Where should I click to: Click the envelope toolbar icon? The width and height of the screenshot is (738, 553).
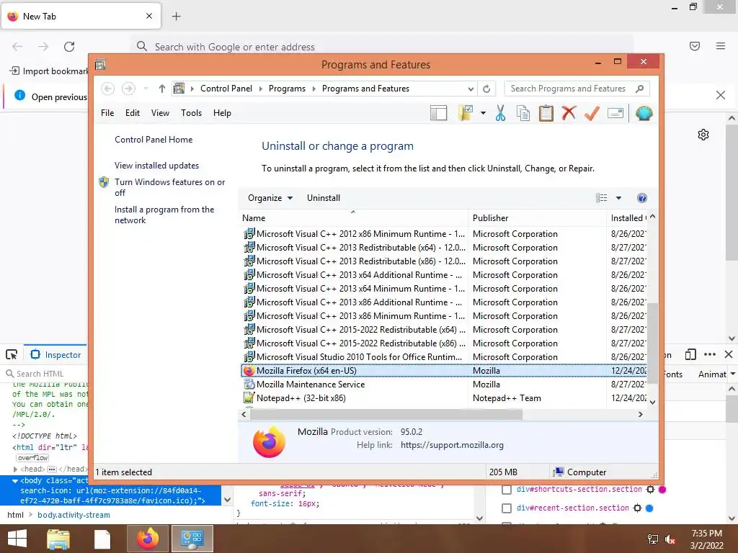pos(615,113)
